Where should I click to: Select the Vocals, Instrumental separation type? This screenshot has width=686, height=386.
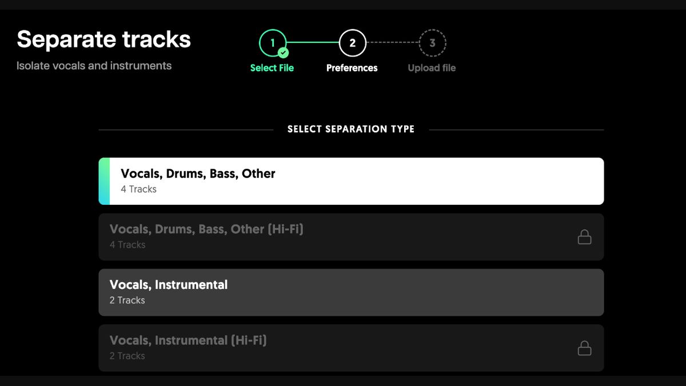point(352,292)
